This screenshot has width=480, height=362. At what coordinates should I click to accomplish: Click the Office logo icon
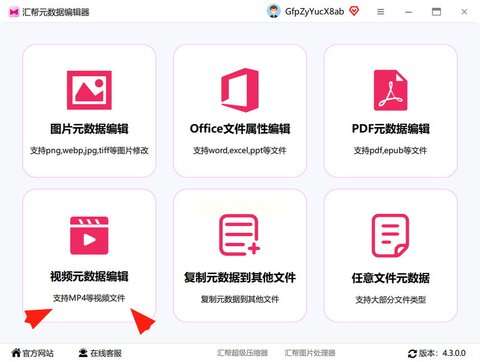[x=240, y=90]
